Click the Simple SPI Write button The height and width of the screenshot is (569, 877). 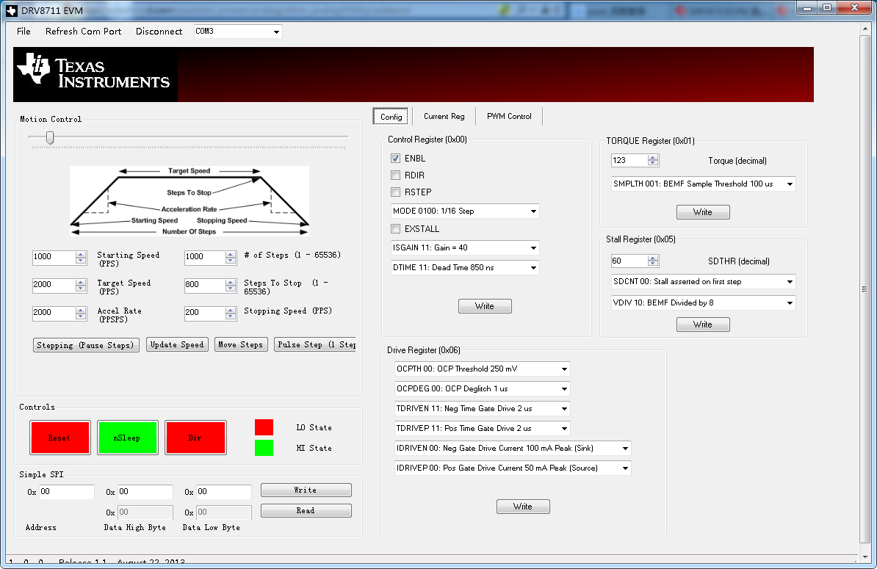[306, 490]
